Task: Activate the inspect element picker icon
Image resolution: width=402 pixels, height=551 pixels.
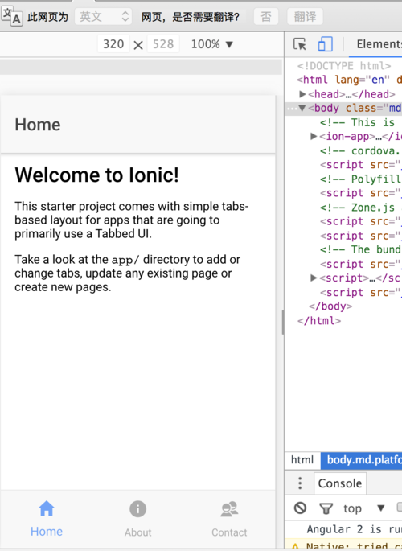Action: click(299, 44)
